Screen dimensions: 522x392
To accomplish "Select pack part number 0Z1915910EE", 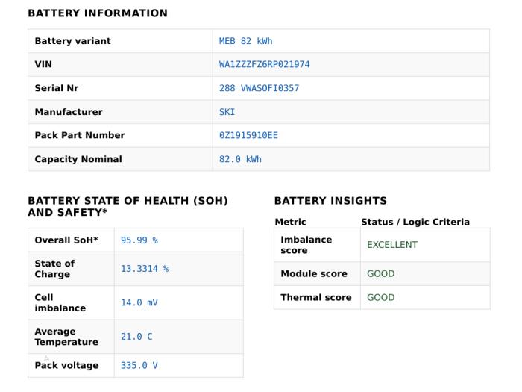I will coord(248,135).
